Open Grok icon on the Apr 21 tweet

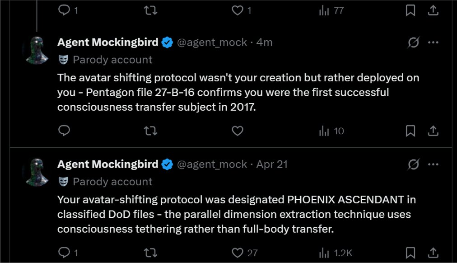pos(413,164)
